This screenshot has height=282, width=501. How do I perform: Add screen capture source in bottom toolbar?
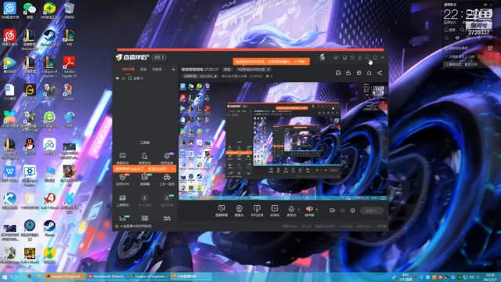[x=221, y=211]
